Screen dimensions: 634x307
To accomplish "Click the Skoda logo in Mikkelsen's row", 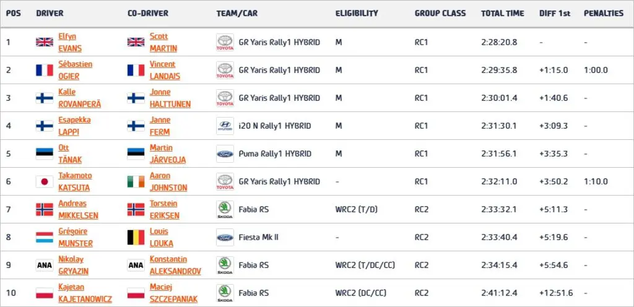I will 225,210.
